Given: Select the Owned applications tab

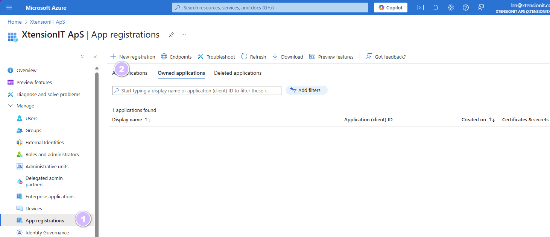Looking at the screenshot, I should [181, 73].
